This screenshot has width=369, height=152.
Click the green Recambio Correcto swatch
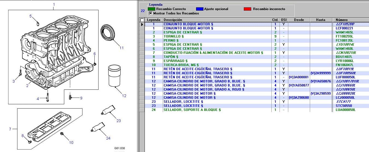(151, 9)
